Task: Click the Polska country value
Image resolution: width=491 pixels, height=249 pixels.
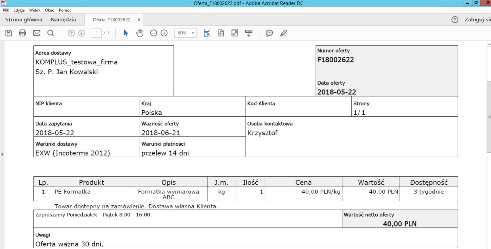Action: pos(151,112)
